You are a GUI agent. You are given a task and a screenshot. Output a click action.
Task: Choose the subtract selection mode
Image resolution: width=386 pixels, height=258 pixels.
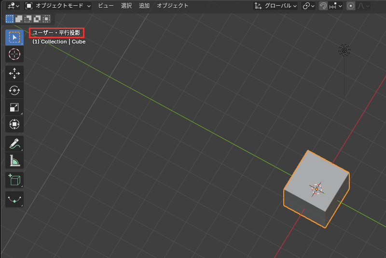tap(28, 19)
